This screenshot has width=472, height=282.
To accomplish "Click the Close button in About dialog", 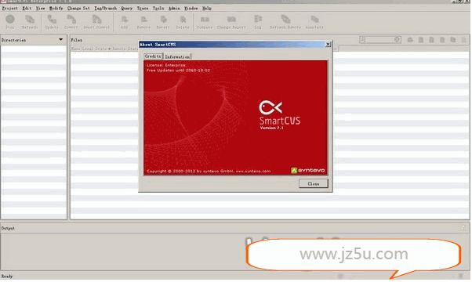I will (x=314, y=183).
